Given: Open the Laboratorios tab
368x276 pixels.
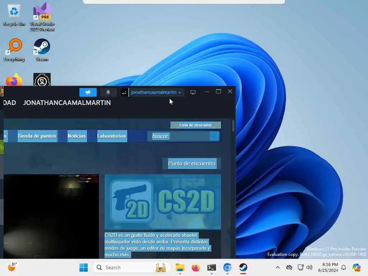Looking at the screenshot, I should (112, 136).
